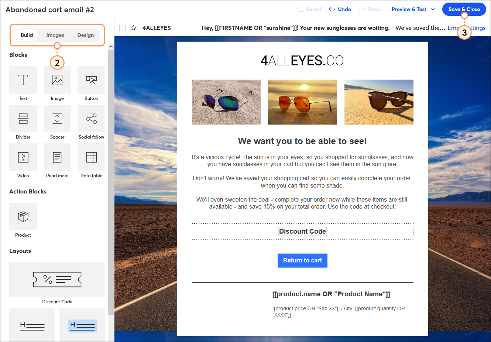Open the Preview & Test dropdown arrow
The height and width of the screenshot is (342, 491).
[x=433, y=9]
